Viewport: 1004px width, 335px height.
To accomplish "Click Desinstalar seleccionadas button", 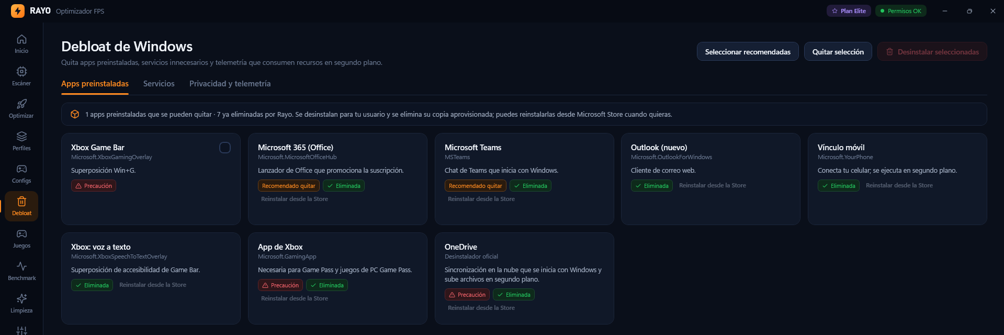I will point(932,51).
